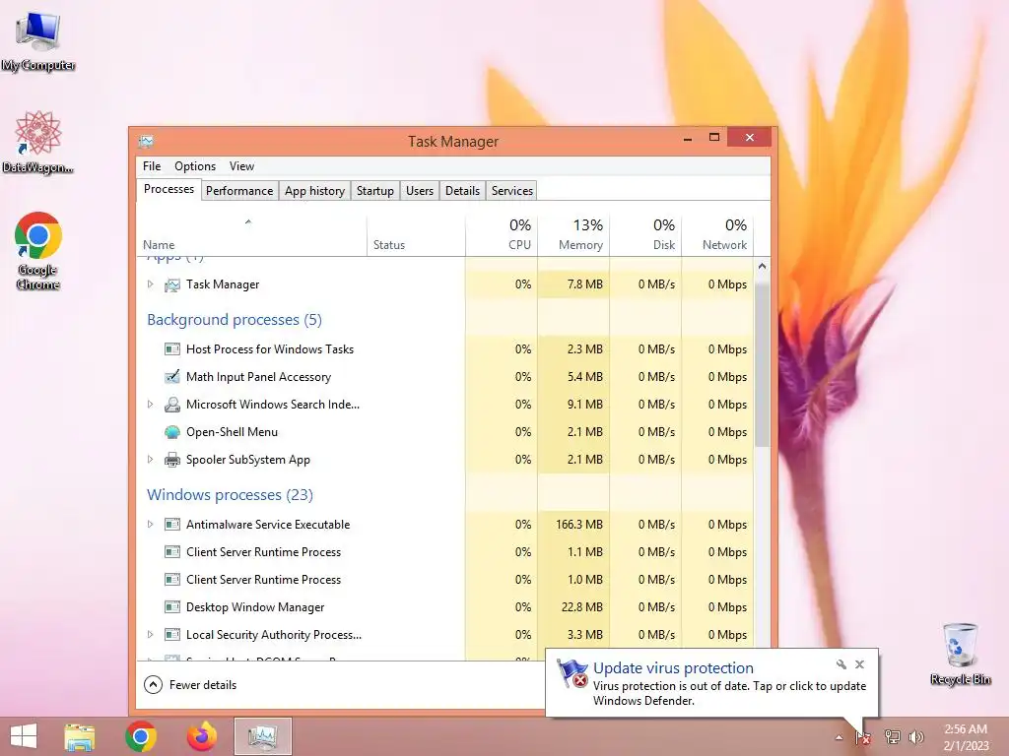Screen dimensions: 1009x756
Task: Switch to the Users tab
Action: (x=420, y=191)
